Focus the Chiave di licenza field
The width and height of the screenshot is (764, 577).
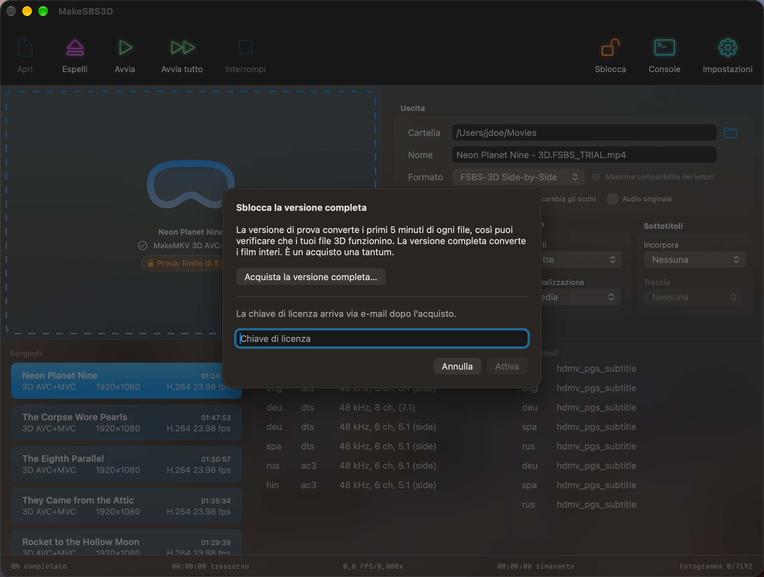coord(382,339)
